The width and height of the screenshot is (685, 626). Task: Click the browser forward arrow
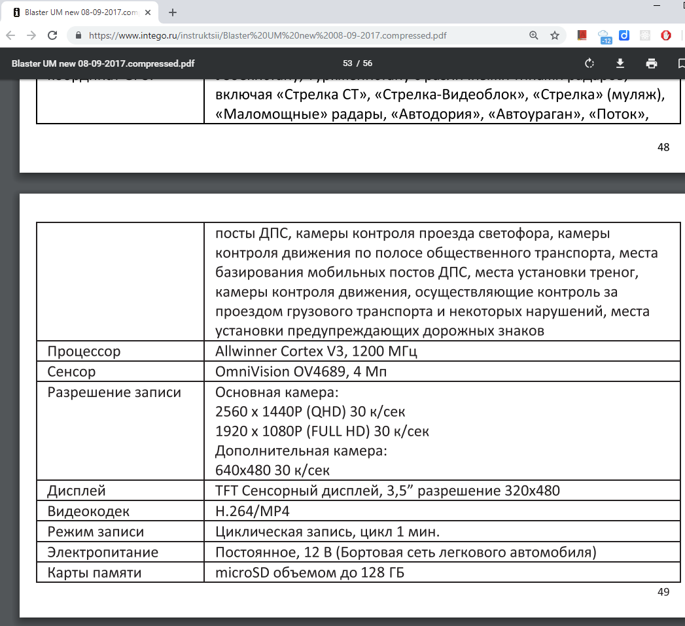31,35
